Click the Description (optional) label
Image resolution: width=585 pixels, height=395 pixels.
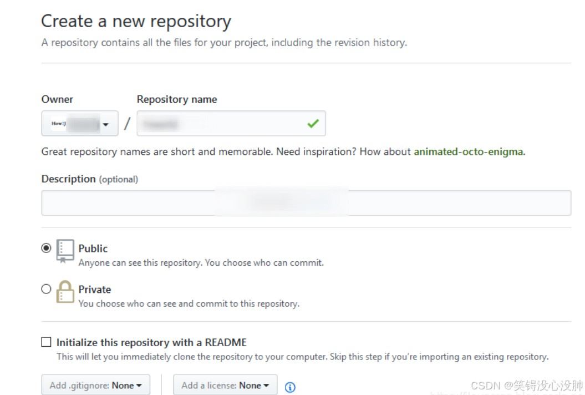pos(89,179)
